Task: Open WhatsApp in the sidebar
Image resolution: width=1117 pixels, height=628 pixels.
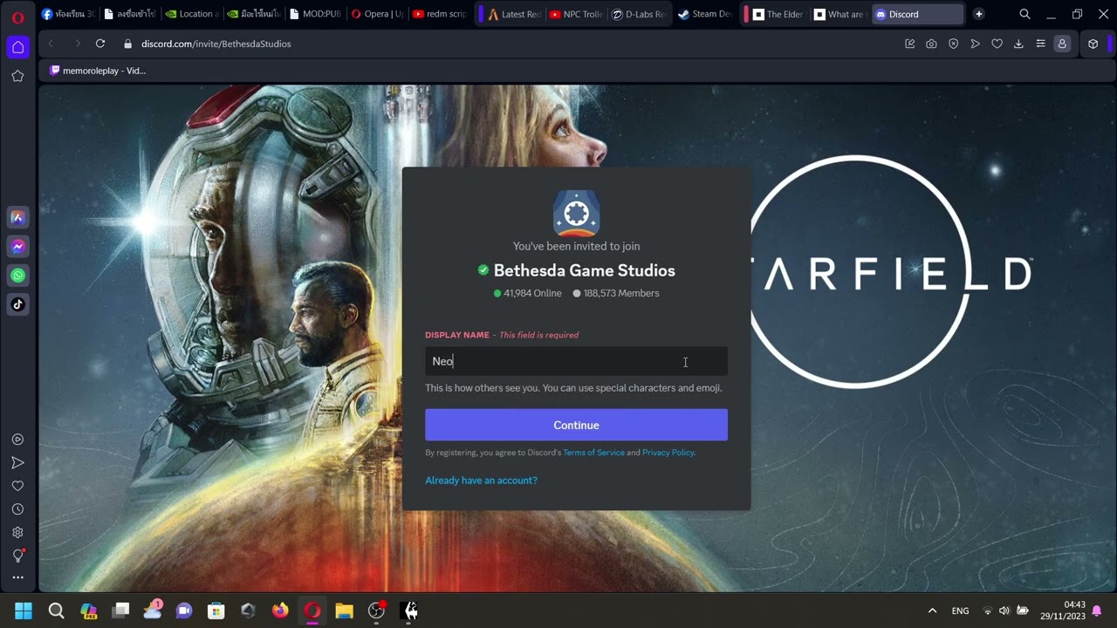Action: [x=17, y=276]
